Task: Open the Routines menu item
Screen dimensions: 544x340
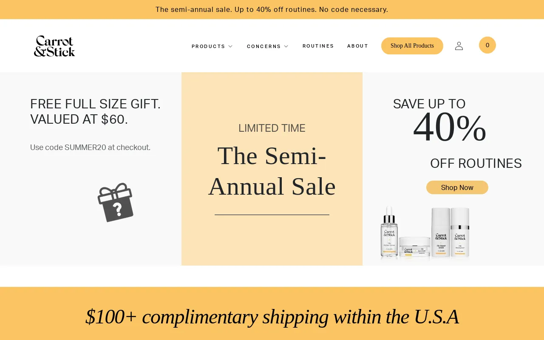Action: click(318, 46)
